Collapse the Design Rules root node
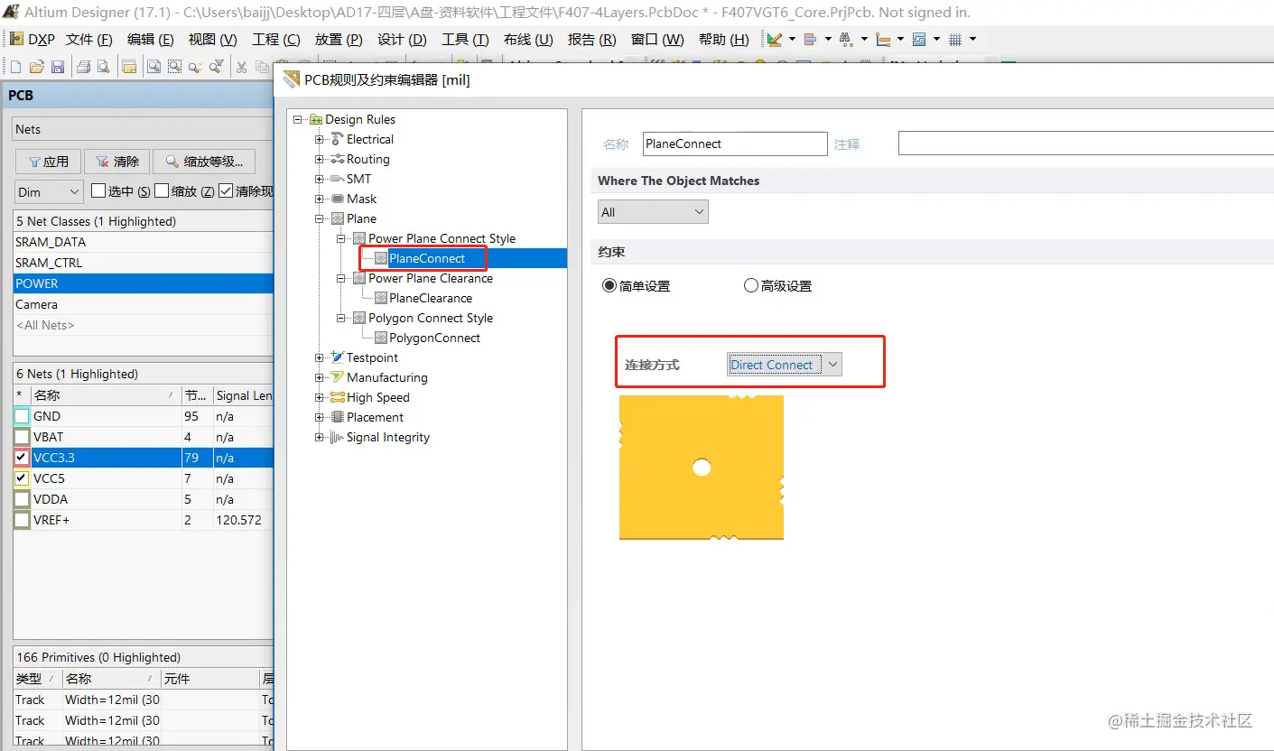Image resolution: width=1274 pixels, height=751 pixels. click(299, 119)
